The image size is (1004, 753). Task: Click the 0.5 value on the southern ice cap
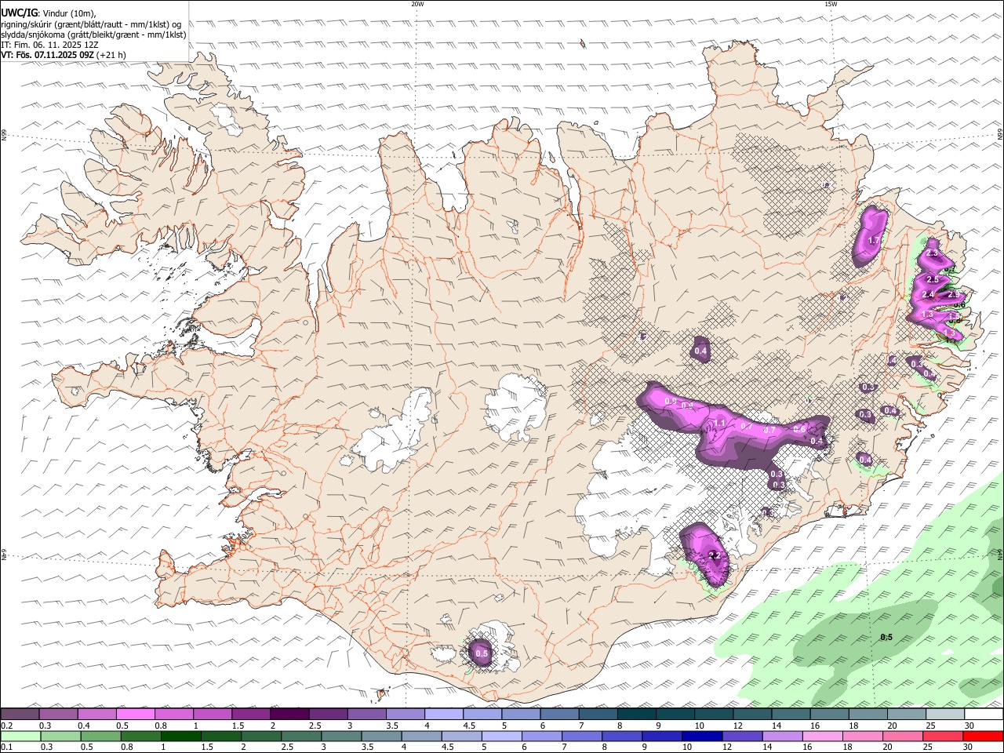[482, 653]
